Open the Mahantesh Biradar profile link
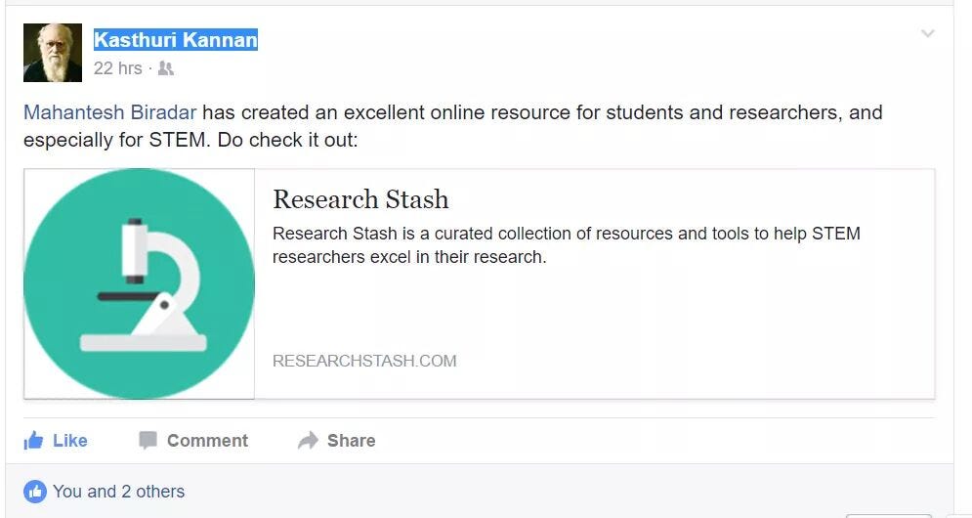Screen dimensions: 972x518 110,112
